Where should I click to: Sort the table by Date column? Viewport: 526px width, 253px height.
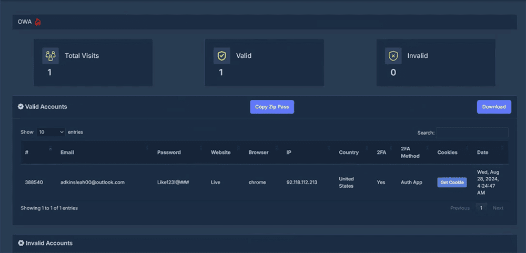[x=490, y=153]
